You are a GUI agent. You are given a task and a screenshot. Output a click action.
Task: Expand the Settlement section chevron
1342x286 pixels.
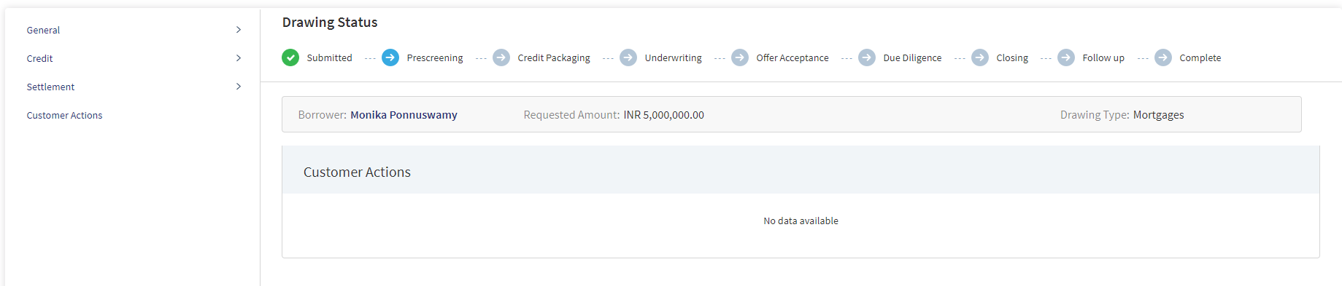[x=239, y=87]
